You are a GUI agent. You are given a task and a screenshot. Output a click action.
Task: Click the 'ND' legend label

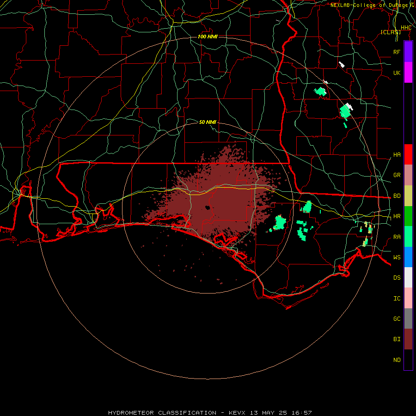397,360
